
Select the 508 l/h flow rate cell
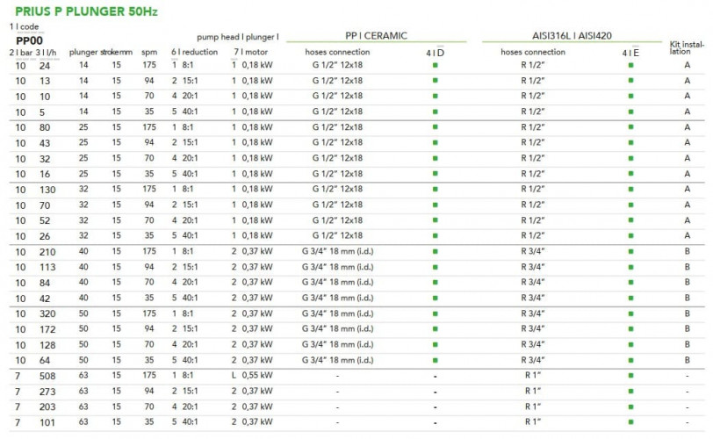click(x=46, y=376)
